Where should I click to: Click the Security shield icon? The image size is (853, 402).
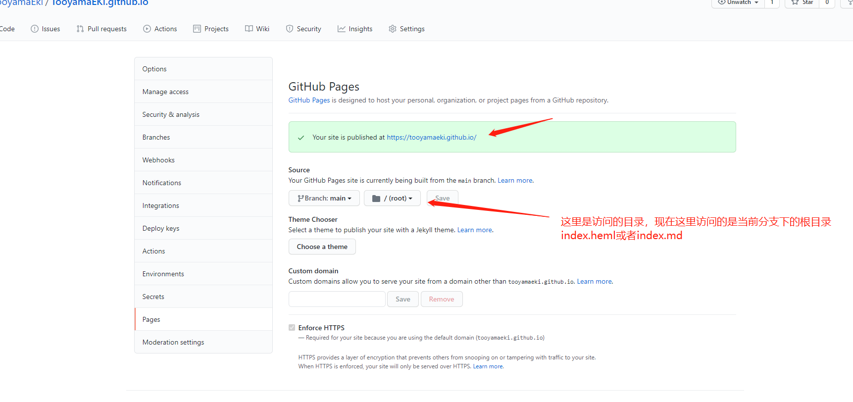click(290, 29)
